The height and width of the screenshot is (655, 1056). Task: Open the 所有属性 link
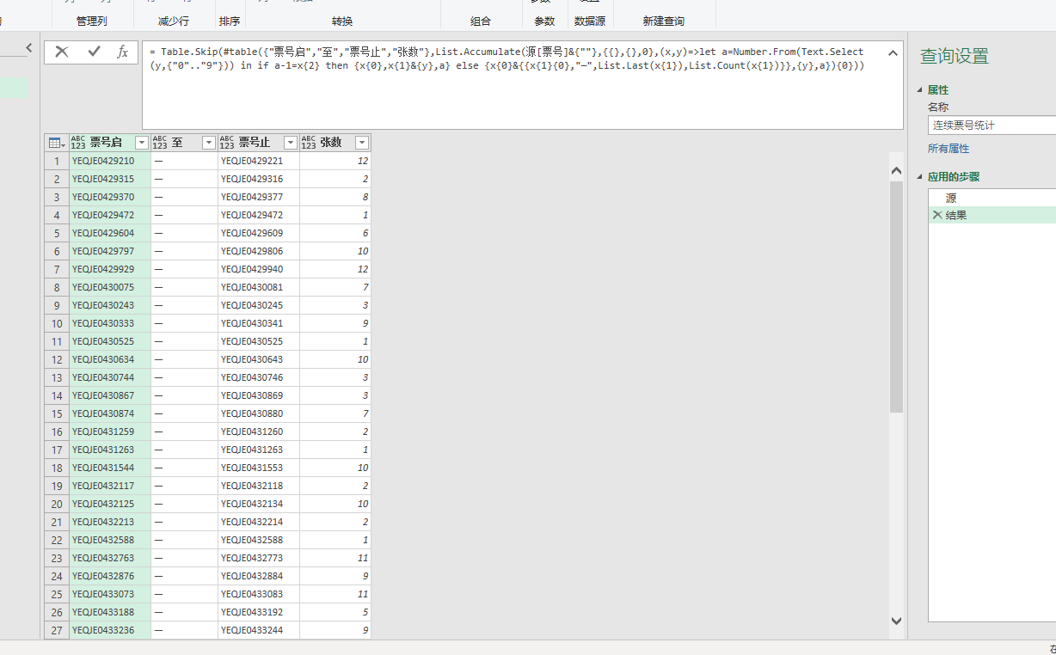click(949, 148)
